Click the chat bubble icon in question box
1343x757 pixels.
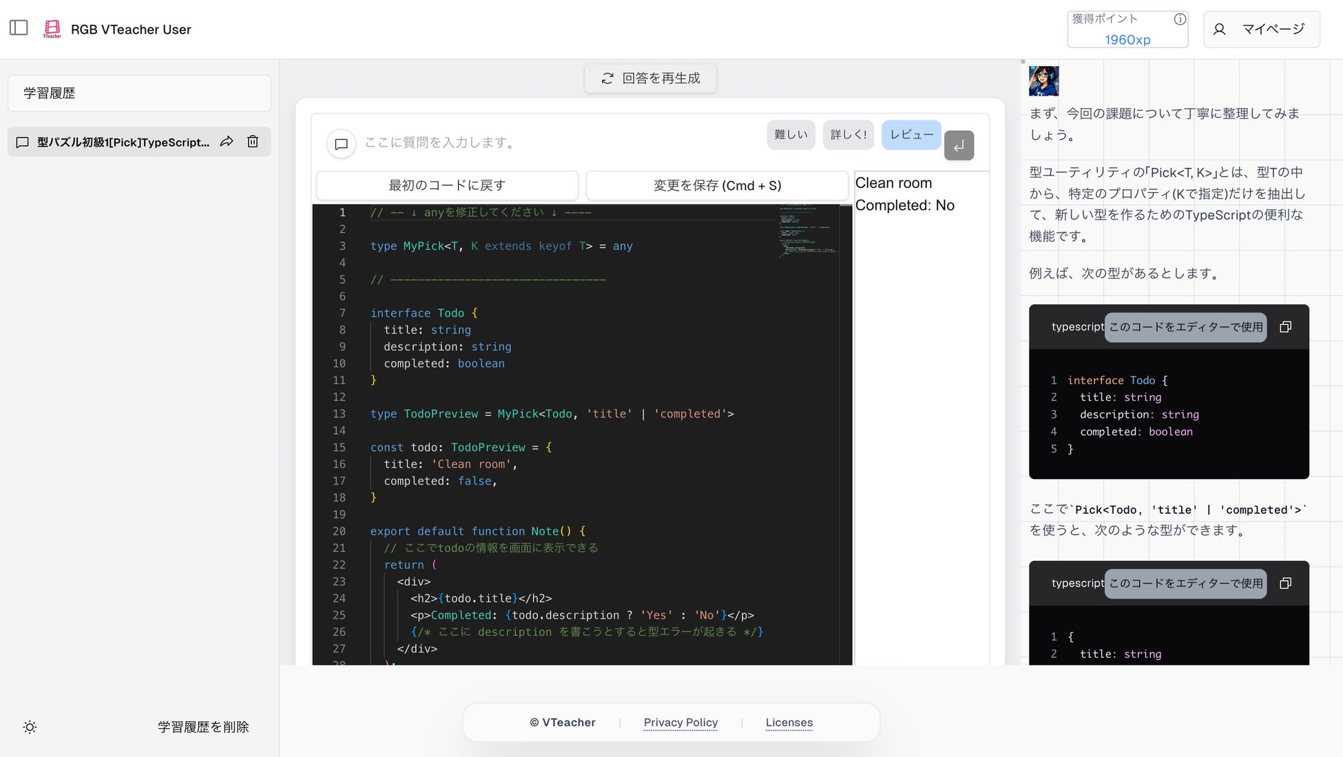341,144
